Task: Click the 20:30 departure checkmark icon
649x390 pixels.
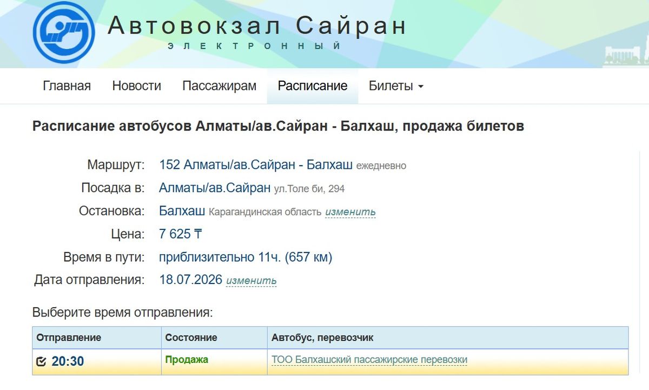Action: [41, 361]
